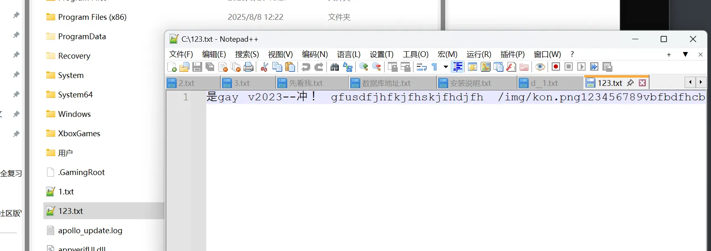Screen dimensions: 711x251
Task: Close the 123.txt tab with red X
Action: (x=642, y=83)
